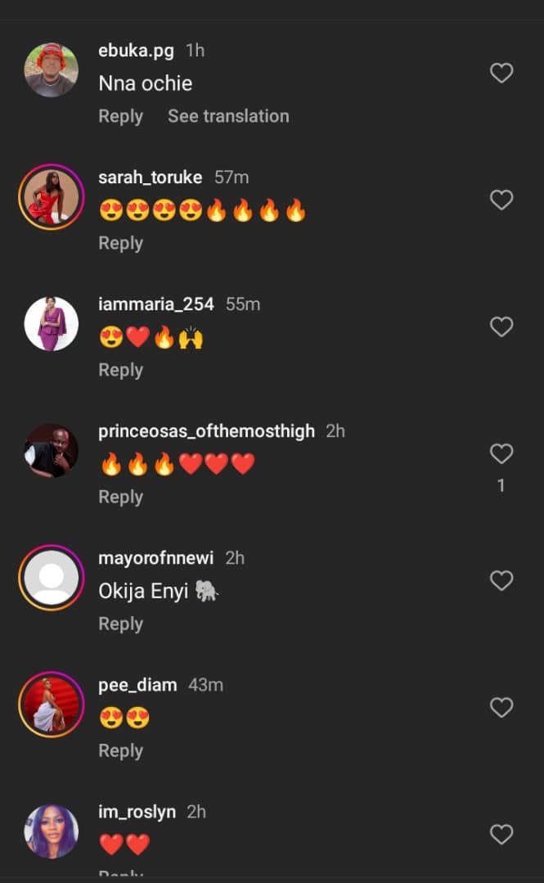Tap mayorofnnewi's default avatar
Image resolution: width=544 pixels, height=883 pixels.
pyautogui.click(x=51, y=578)
